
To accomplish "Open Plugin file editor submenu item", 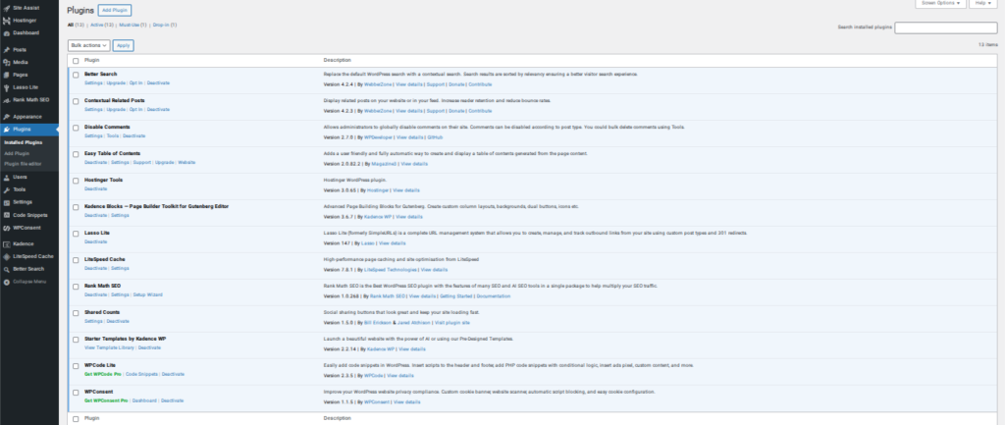I will point(22,164).
